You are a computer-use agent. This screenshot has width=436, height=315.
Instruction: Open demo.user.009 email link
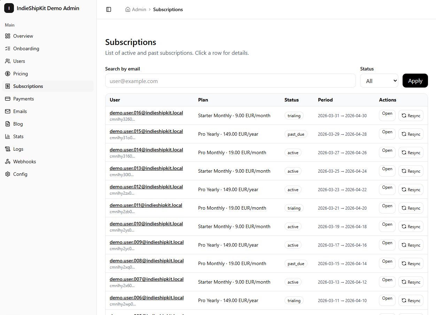click(147, 242)
